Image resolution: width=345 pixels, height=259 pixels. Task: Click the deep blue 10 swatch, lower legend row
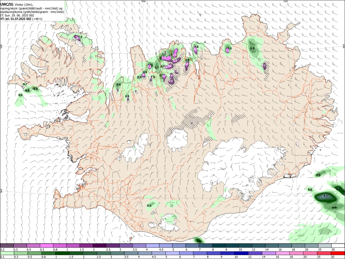click(x=241, y=253)
